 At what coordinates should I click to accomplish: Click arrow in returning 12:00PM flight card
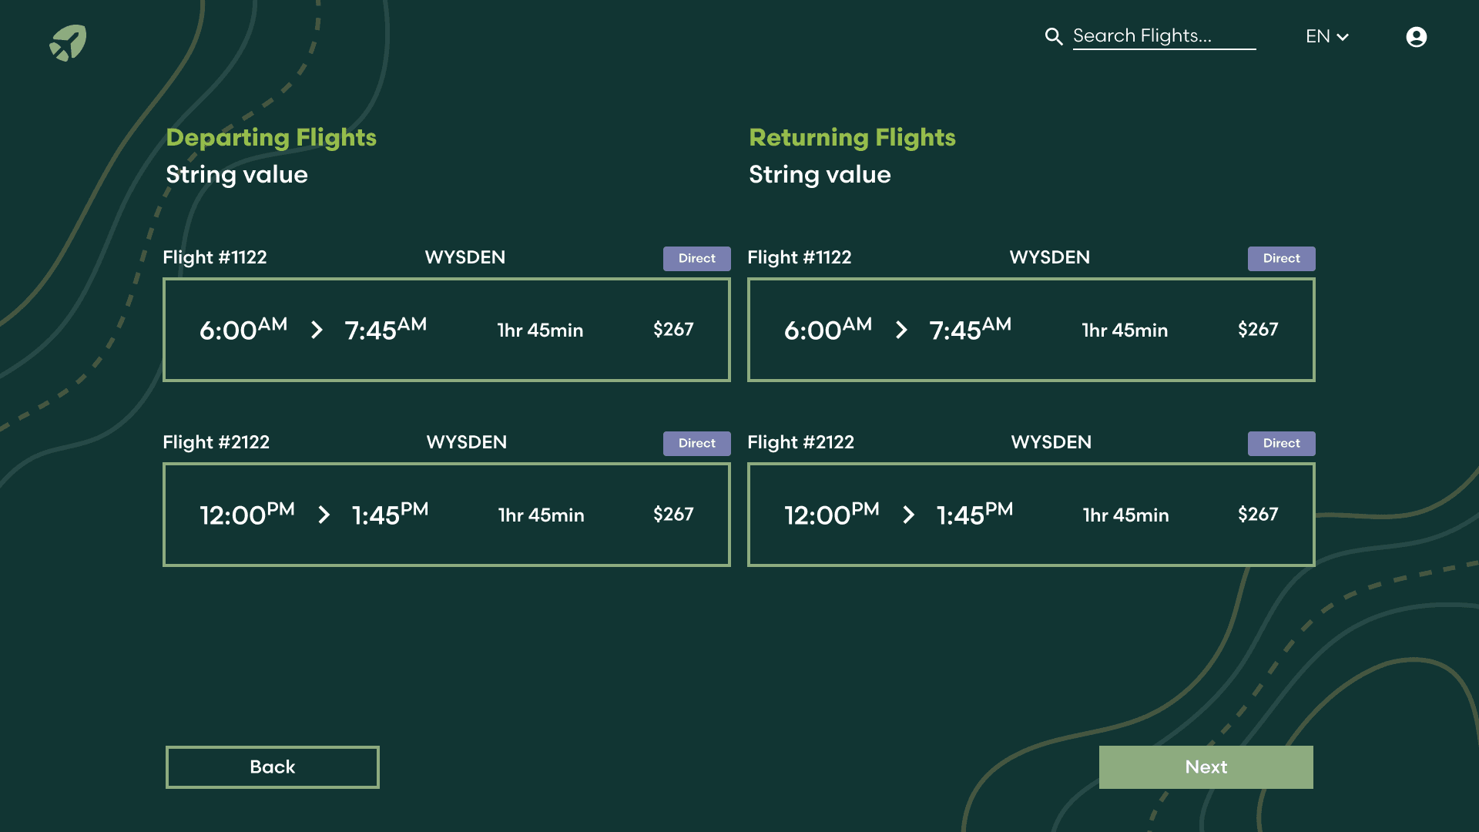tap(909, 515)
